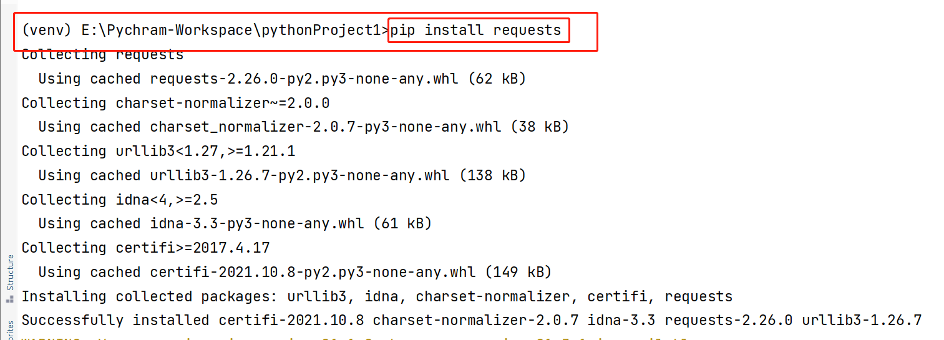Click the "Collecting charset-normalizer~=2.0.0" line

(175, 103)
